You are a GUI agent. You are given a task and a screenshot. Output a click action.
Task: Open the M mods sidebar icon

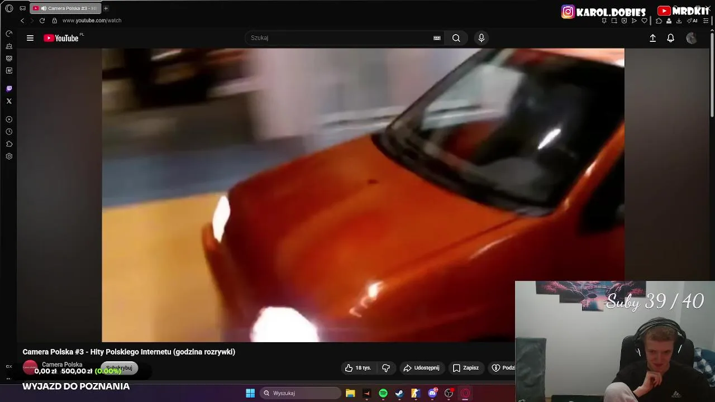[9, 71]
